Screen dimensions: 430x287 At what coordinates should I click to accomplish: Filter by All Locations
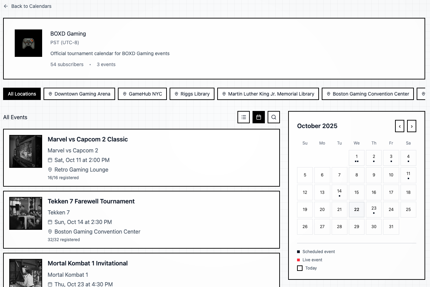pos(22,94)
